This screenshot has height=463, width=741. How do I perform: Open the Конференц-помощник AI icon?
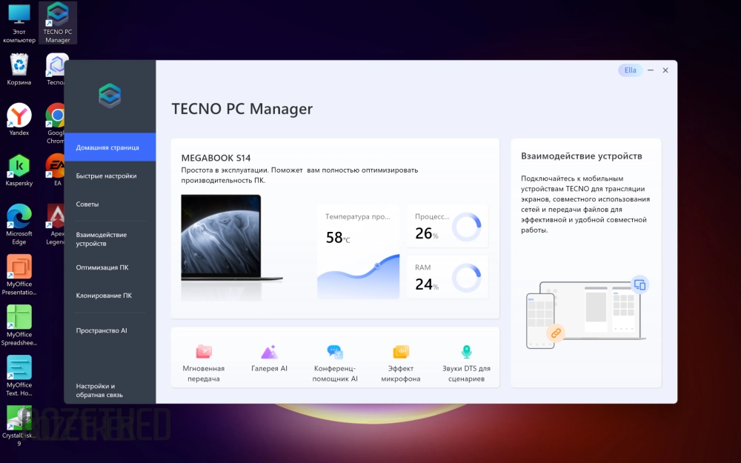coord(335,352)
